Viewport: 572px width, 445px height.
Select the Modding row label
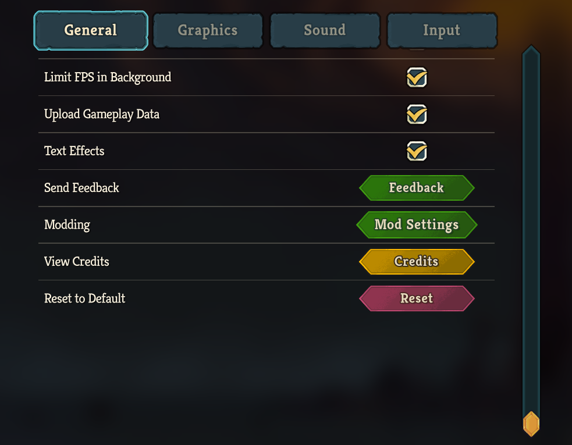(67, 225)
